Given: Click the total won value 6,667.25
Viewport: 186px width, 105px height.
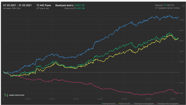Looking at the screenshot, I should tap(79, 5).
